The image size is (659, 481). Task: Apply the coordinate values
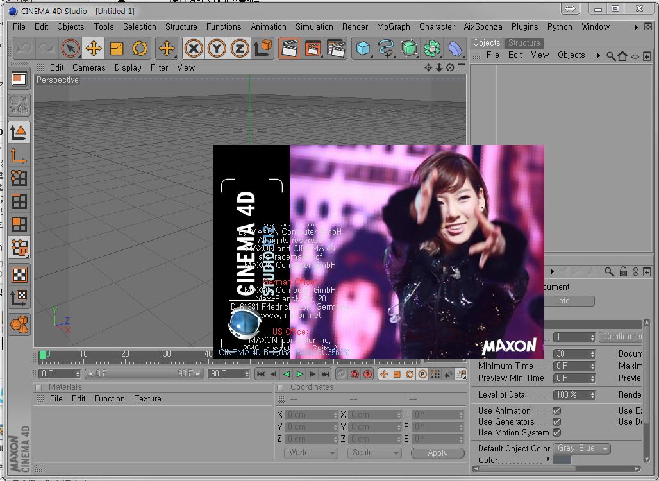[x=437, y=453]
